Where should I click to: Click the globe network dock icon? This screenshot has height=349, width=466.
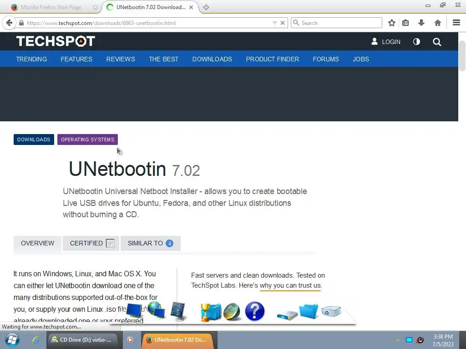[157, 309]
